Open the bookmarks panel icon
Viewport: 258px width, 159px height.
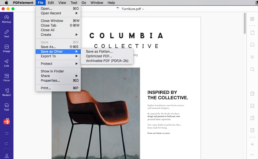coord(252,45)
